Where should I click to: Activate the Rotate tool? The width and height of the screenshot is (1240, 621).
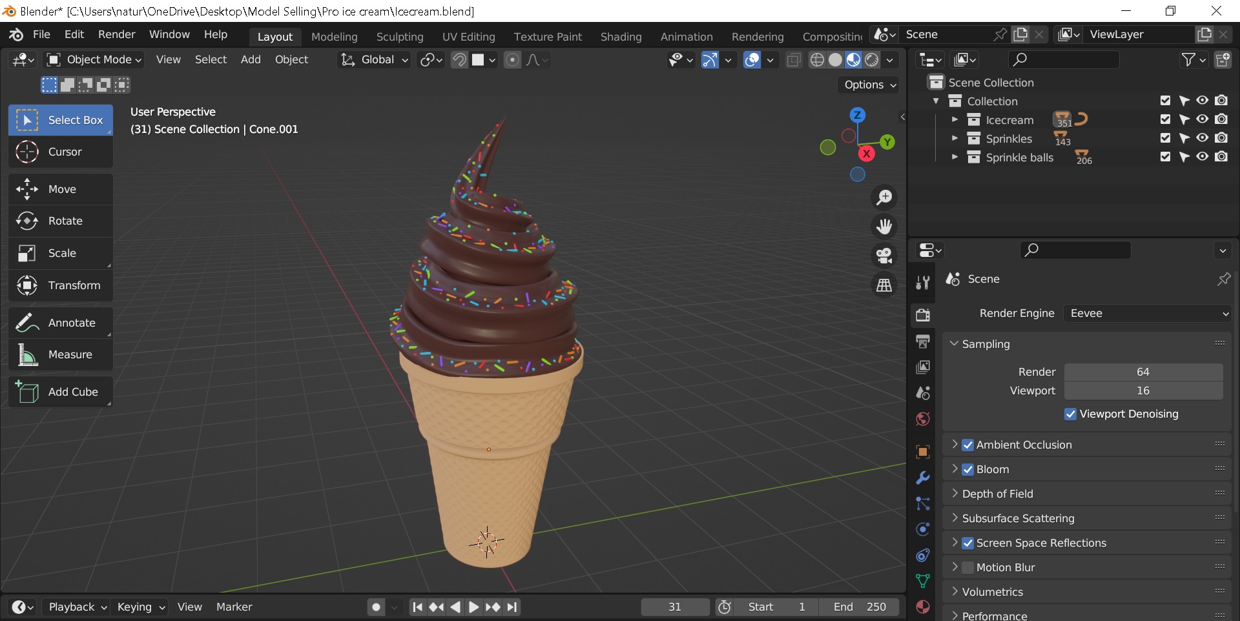[61, 221]
